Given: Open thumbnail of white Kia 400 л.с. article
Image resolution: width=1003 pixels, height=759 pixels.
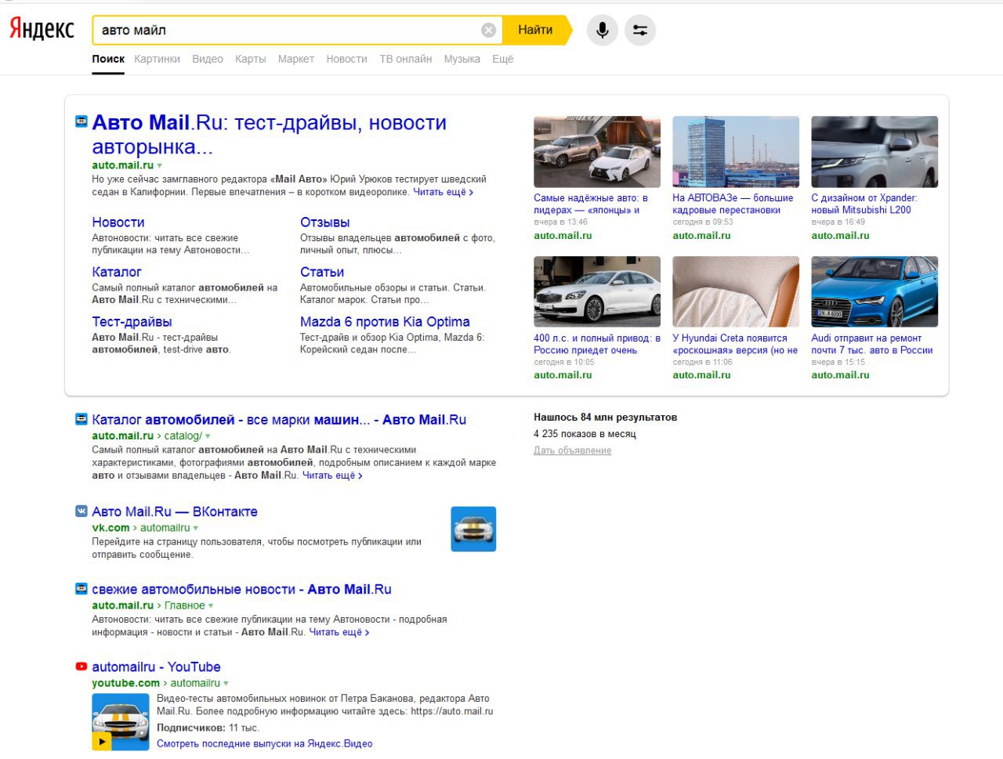Looking at the screenshot, I should point(597,291).
